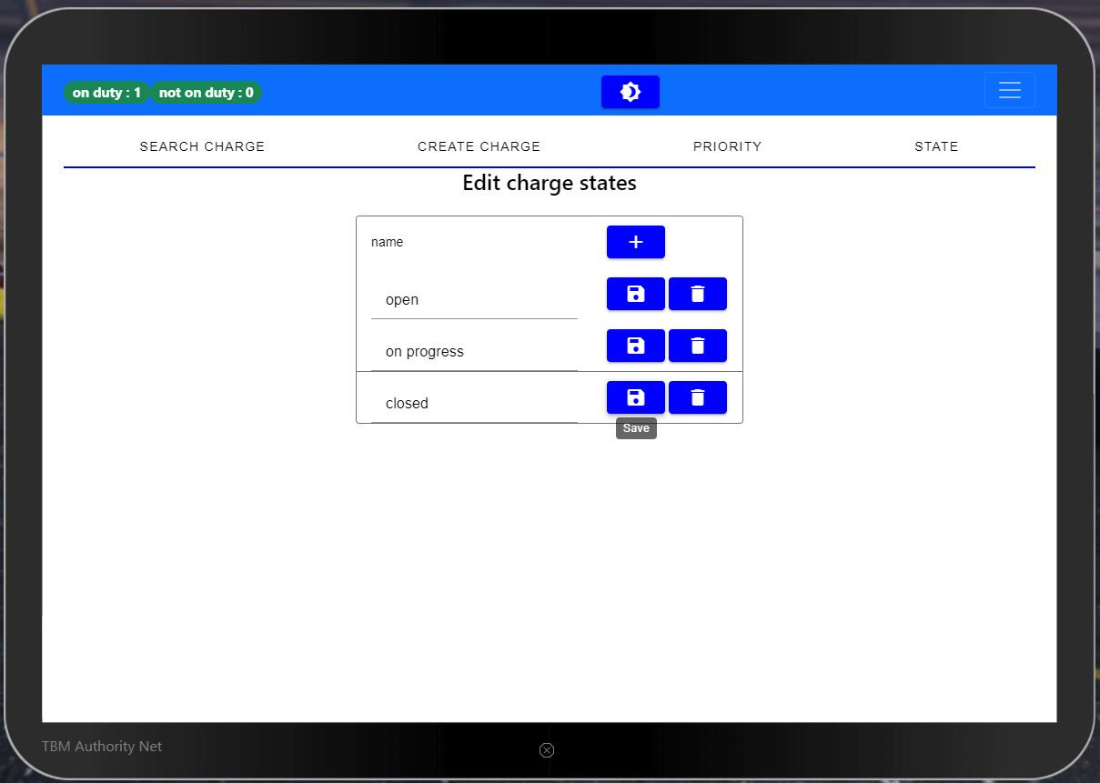The width and height of the screenshot is (1100, 783).
Task: Click the 'TBM Authority Net' footer text
Action: [x=102, y=746]
